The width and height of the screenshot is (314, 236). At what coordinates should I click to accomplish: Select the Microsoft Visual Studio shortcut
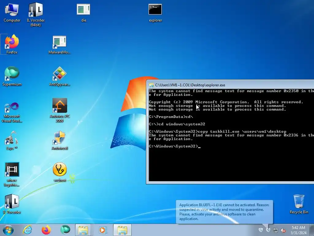[12, 112]
